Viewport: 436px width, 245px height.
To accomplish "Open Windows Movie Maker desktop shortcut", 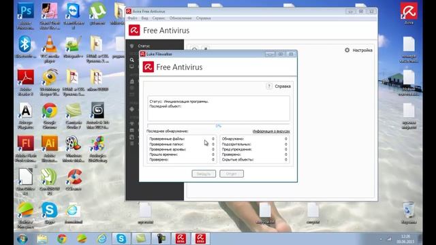I will (x=74, y=149).
